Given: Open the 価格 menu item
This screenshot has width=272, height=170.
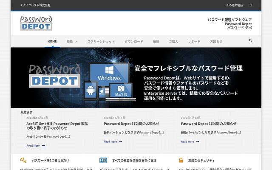Looking at the screenshot, I should click(156, 42).
